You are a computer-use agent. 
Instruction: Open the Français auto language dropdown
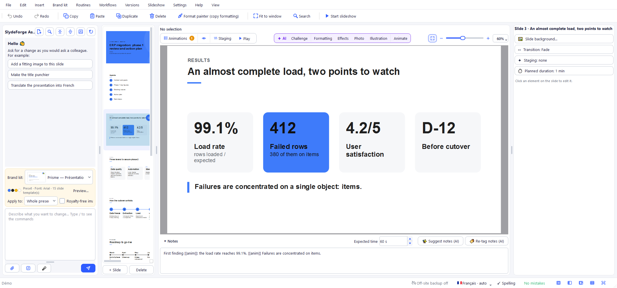474,283
